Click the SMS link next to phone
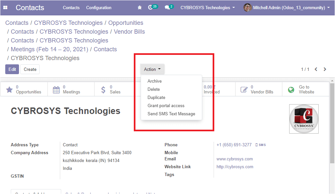 pos(261,145)
